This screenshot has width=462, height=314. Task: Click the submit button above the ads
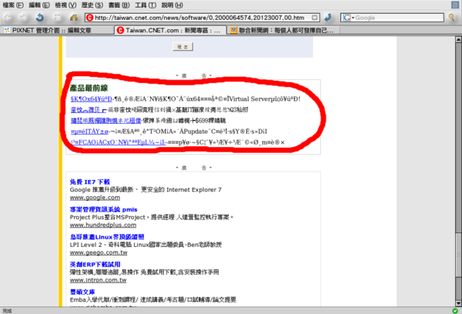[x=182, y=46]
